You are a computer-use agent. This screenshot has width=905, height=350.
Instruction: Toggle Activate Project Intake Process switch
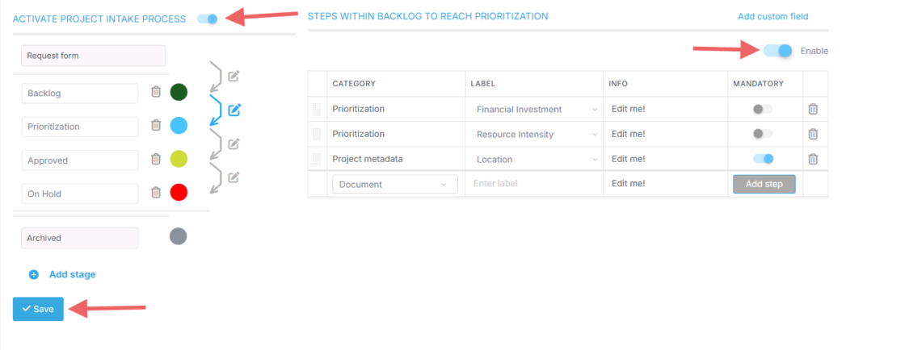[208, 19]
